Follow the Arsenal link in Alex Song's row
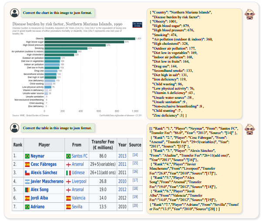Viewport: 263px width, 221px height. [x=78, y=190]
